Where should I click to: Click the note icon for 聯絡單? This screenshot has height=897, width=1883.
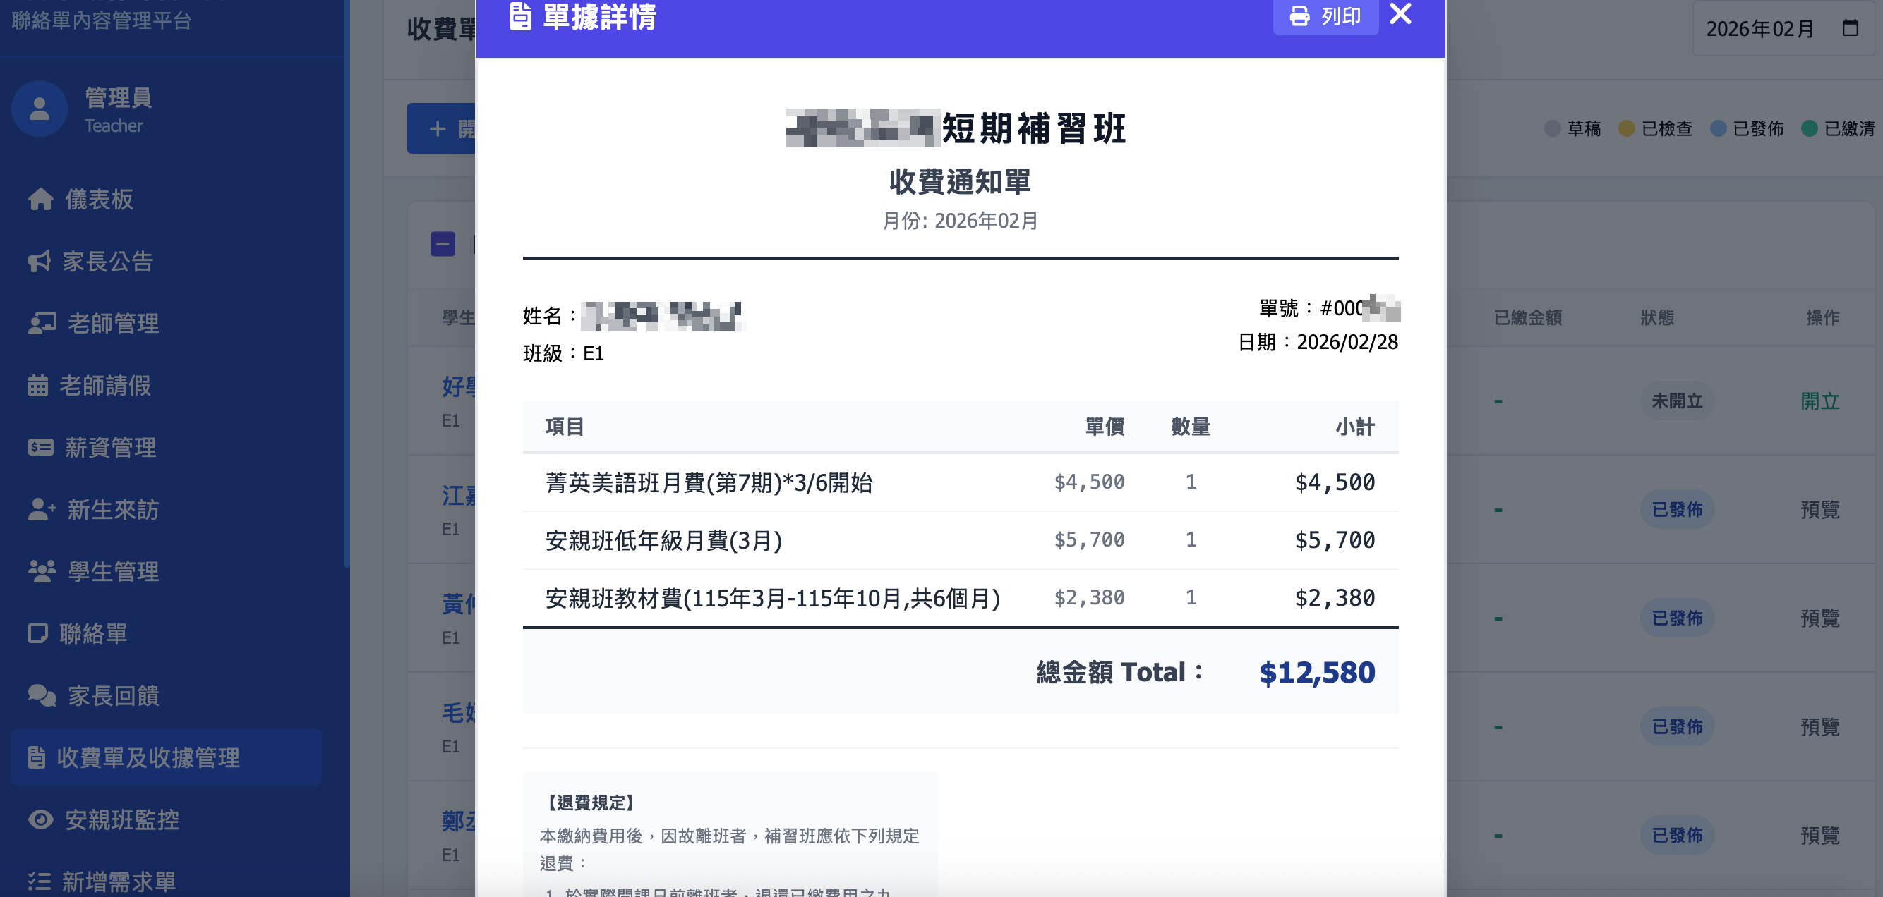tap(38, 633)
